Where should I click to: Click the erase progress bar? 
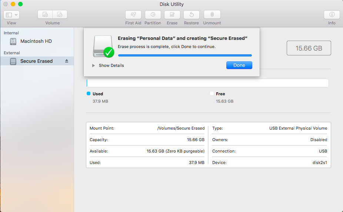pyautogui.click(x=185, y=55)
